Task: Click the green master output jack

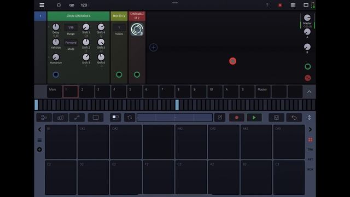Action: (307, 67)
